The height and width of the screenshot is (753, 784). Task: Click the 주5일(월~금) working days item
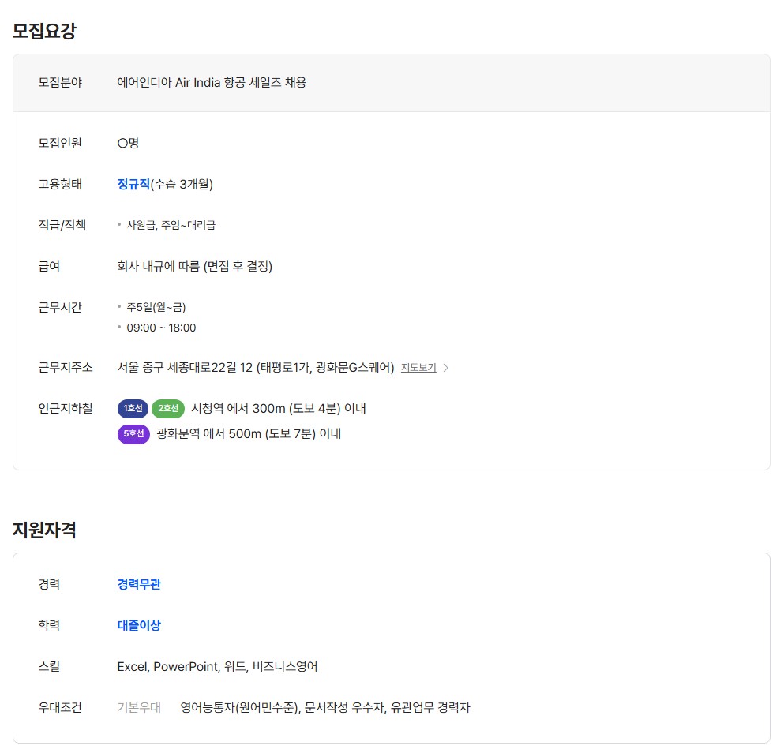pyautogui.click(x=156, y=307)
